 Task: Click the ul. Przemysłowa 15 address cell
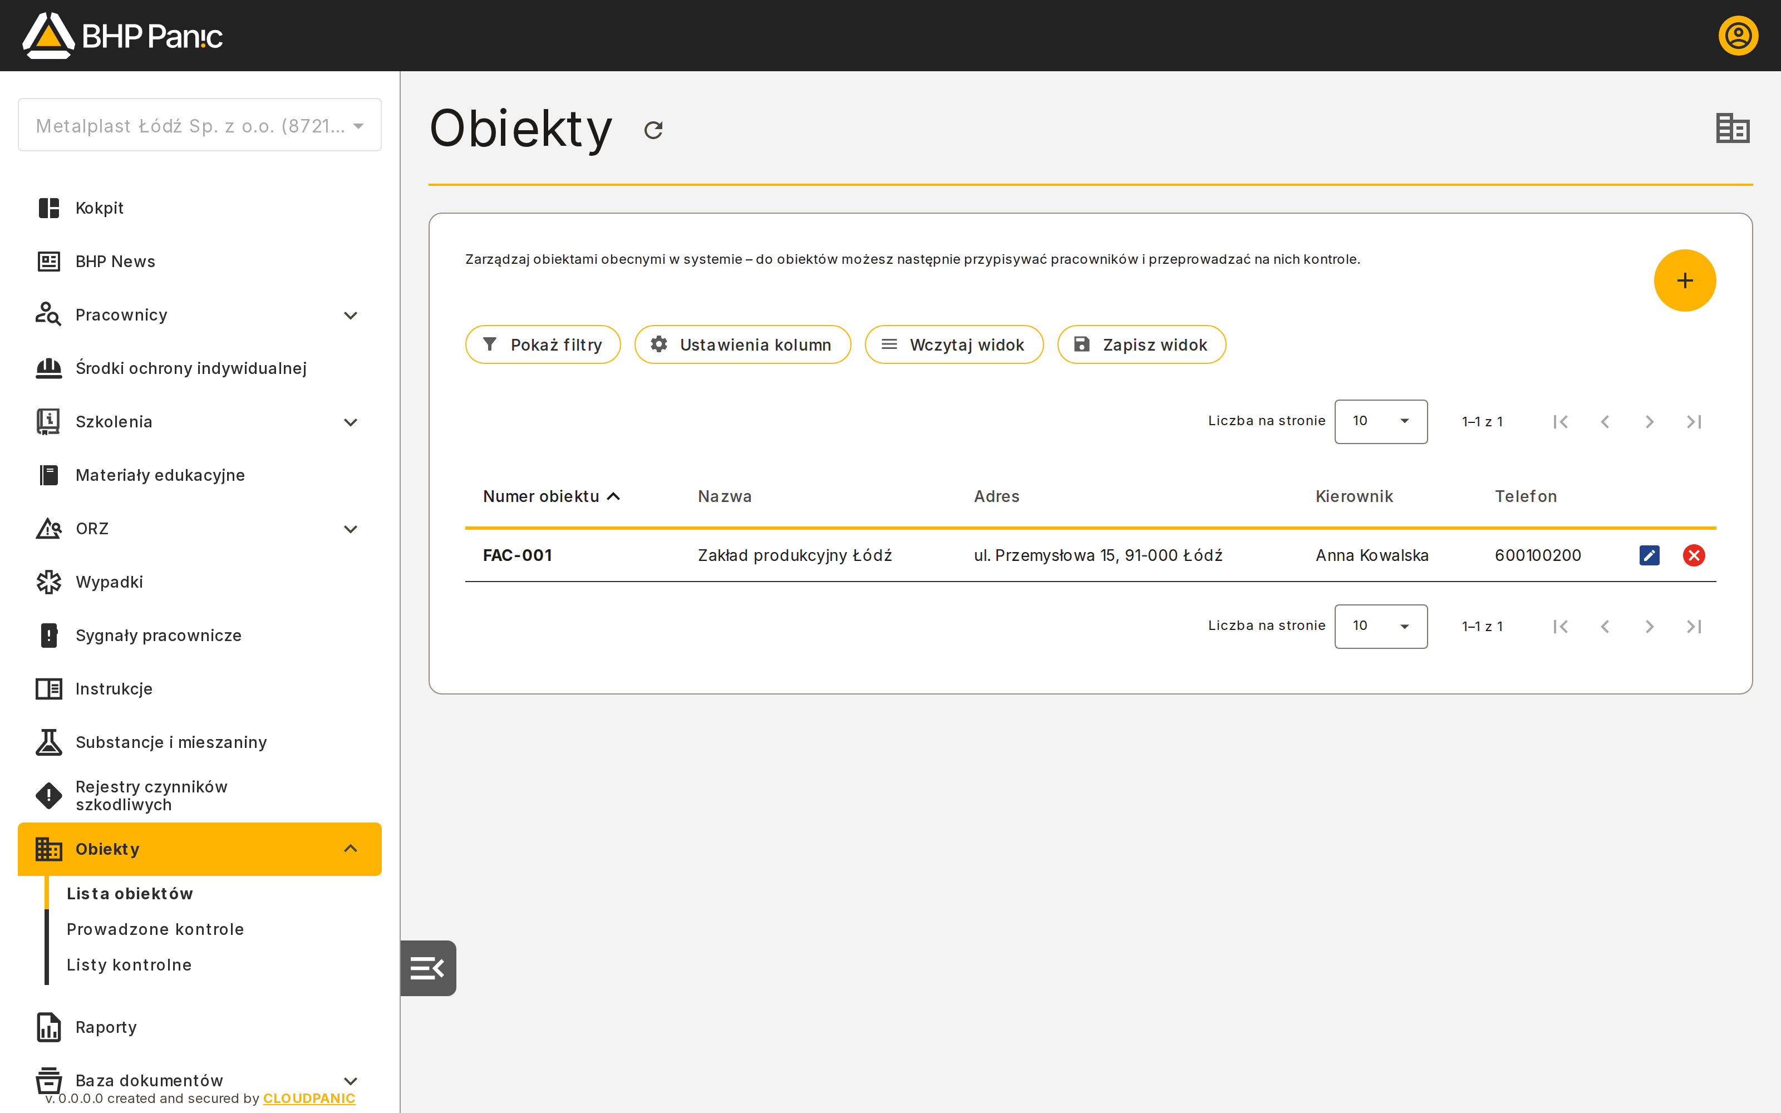coord(1098,555)
